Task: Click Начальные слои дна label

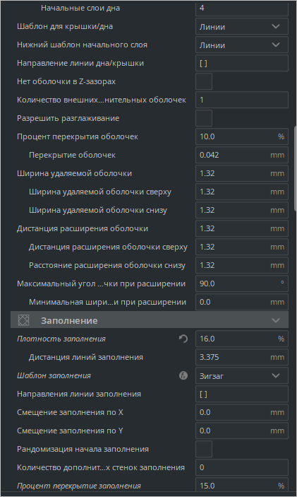Action: coord(80,8)
